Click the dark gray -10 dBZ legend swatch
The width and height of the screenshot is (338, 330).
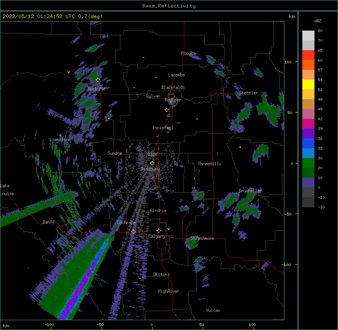308,202
